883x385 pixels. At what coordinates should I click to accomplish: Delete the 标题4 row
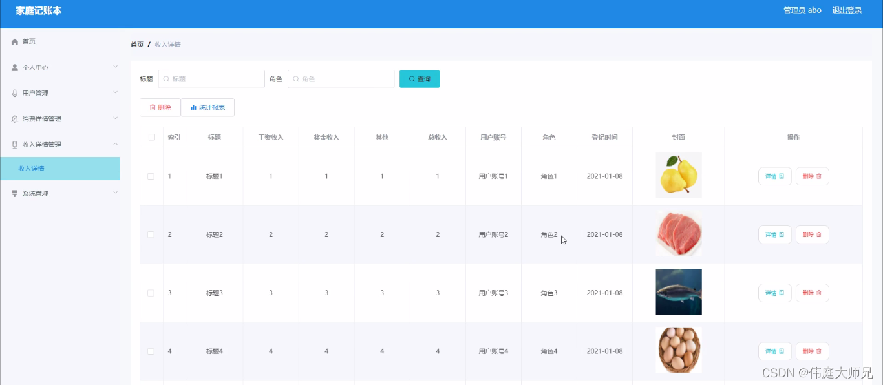[x=813, y=351]
